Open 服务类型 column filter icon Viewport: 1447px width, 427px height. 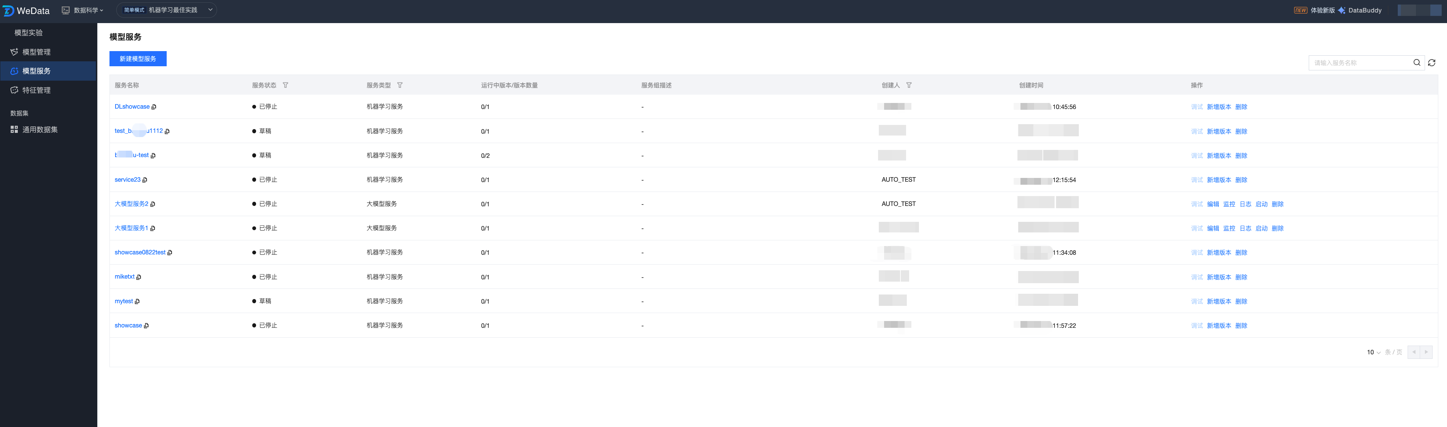(400, 85)
